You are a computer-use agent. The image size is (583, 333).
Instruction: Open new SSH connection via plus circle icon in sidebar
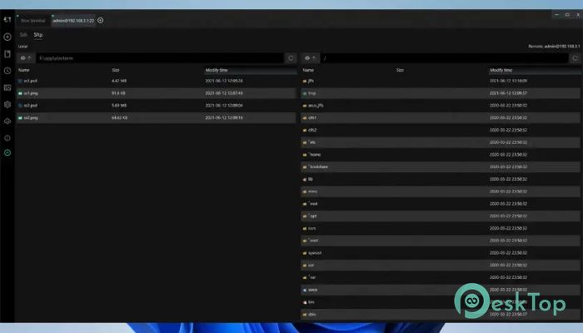7,37
